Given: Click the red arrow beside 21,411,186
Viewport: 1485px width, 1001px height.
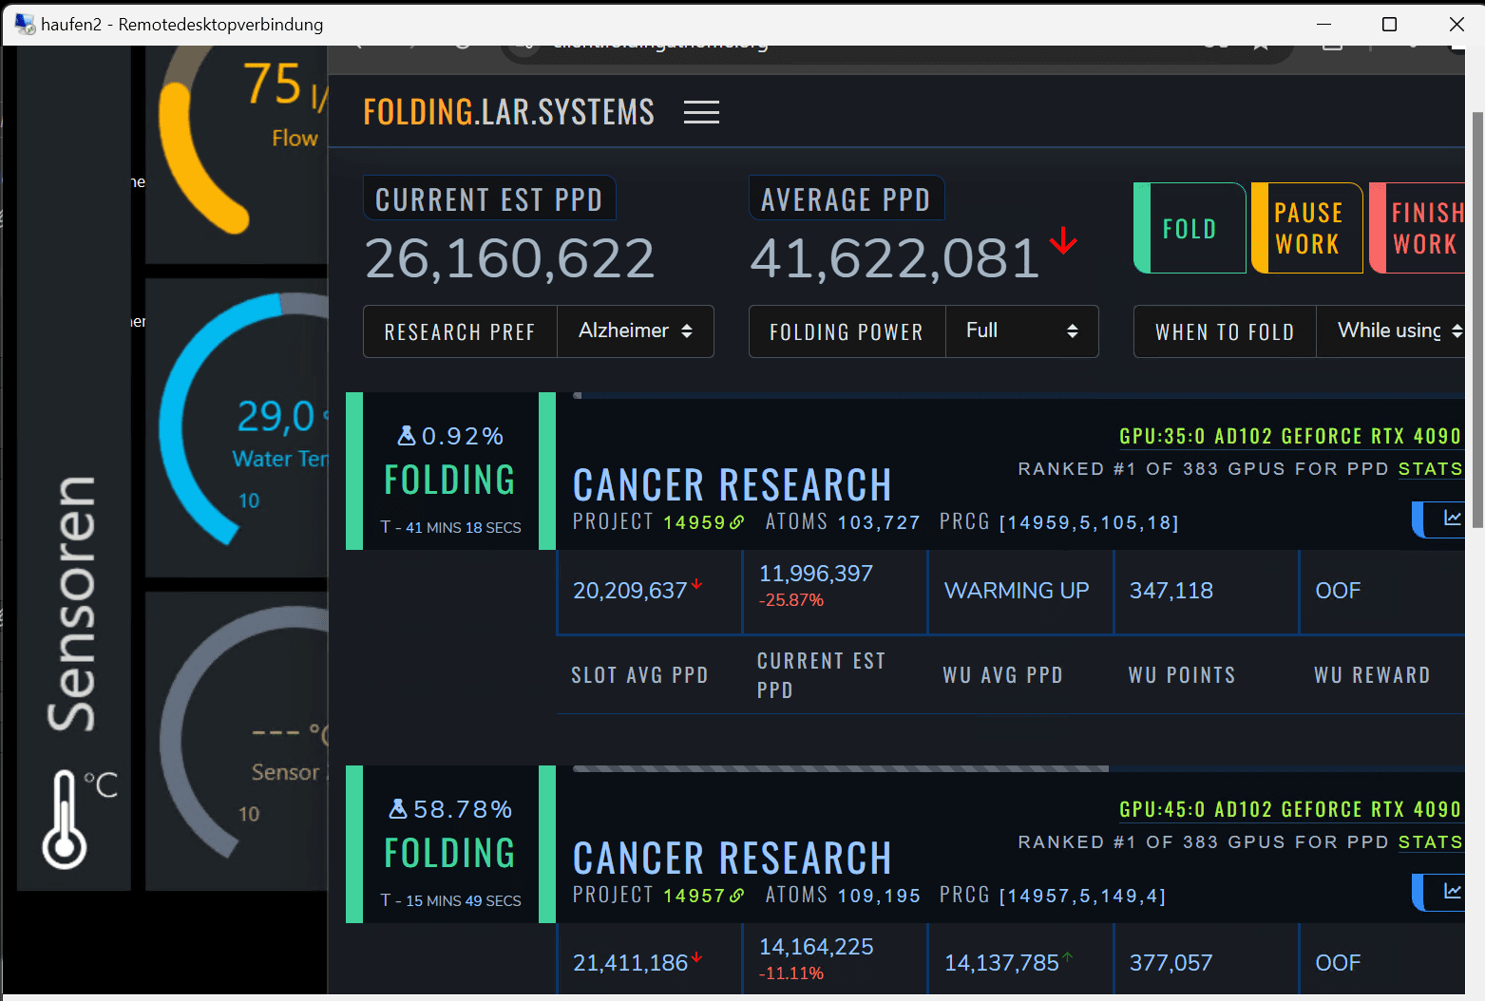Looking at the screenshot, I should pyautogui.click(x=697, y=957).
